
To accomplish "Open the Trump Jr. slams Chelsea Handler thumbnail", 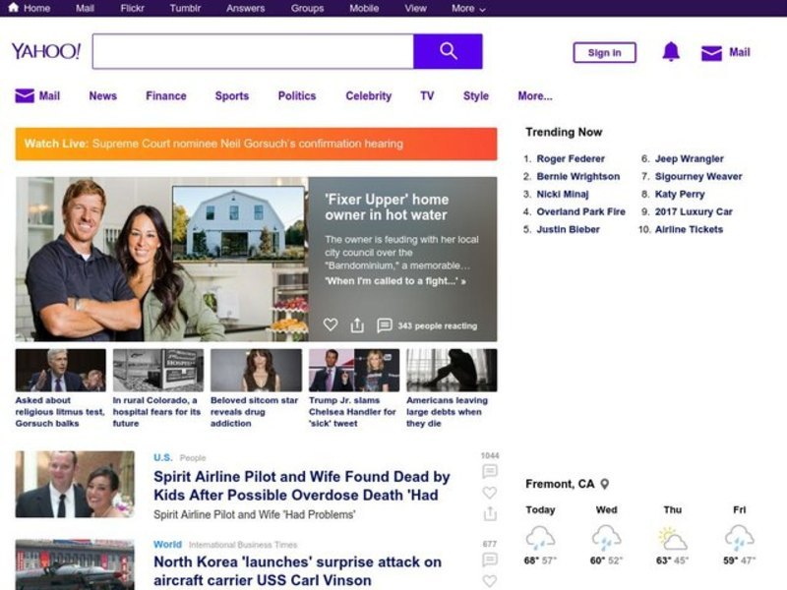I will pyautogui.click(x=353, y=371).
